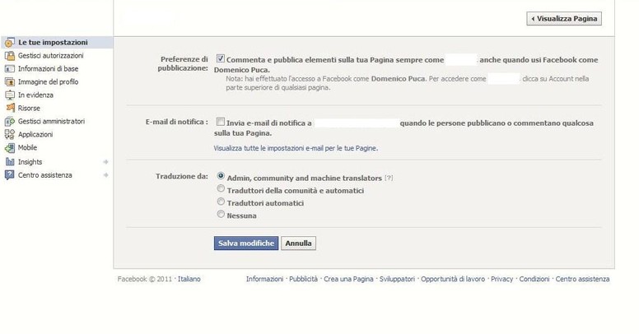Click the 'Risorse' sidebar icon

(x=9, y=108)
